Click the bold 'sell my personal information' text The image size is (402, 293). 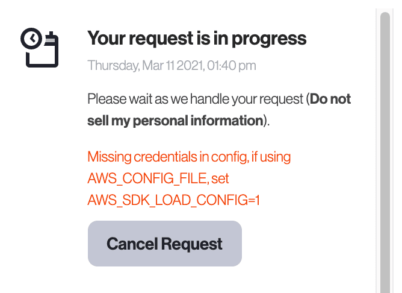click(x=175, y=120)
